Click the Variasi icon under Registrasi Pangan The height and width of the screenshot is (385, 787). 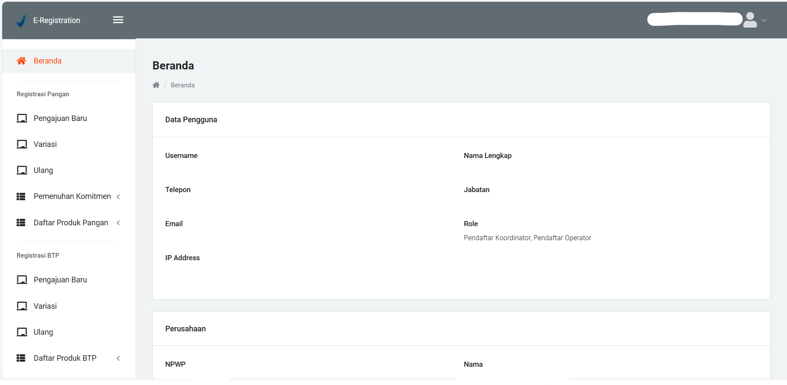[22, 144]
